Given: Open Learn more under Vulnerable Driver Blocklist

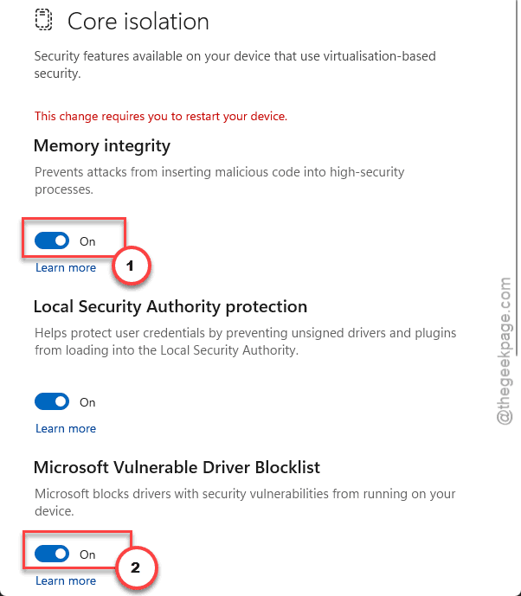Looking at the screenshot, I should pyautogui.click(x=66, y=580).
